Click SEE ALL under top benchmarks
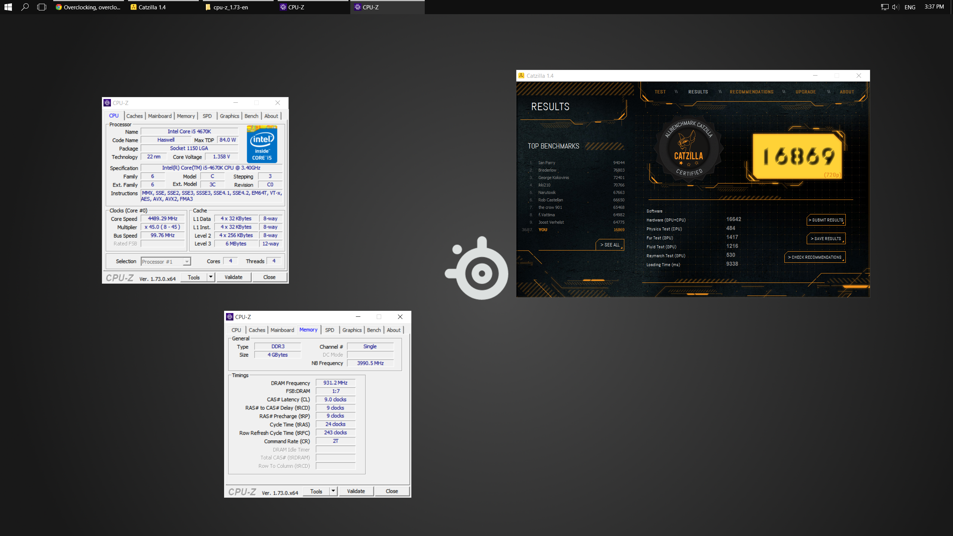Viewport: 953px width, 536px height. click(610, 245)
